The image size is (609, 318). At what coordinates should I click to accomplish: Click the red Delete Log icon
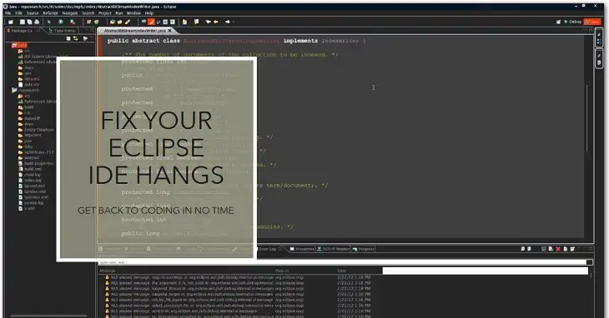558,249
